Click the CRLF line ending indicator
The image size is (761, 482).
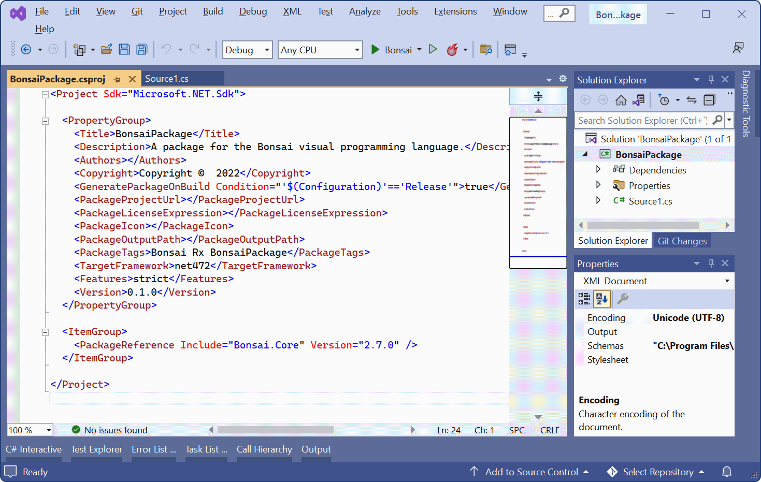pos(550,430)
